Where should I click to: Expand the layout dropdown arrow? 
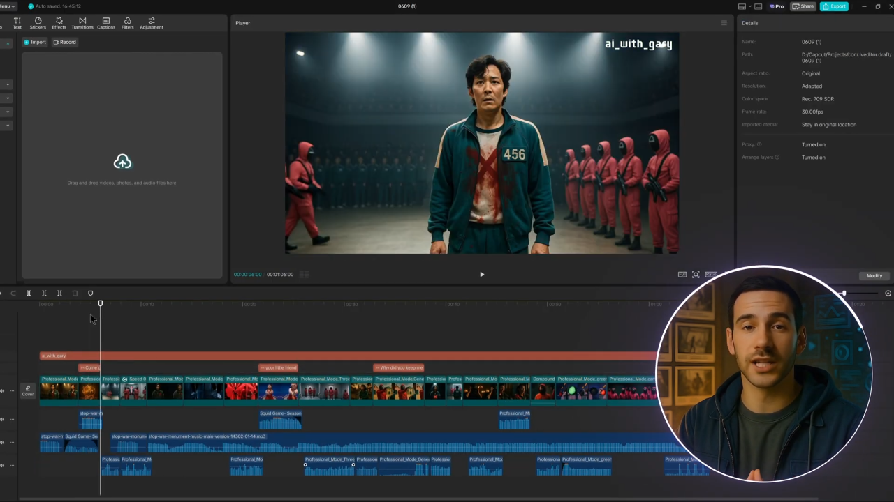pyautogui.click(x=749, y=6)
